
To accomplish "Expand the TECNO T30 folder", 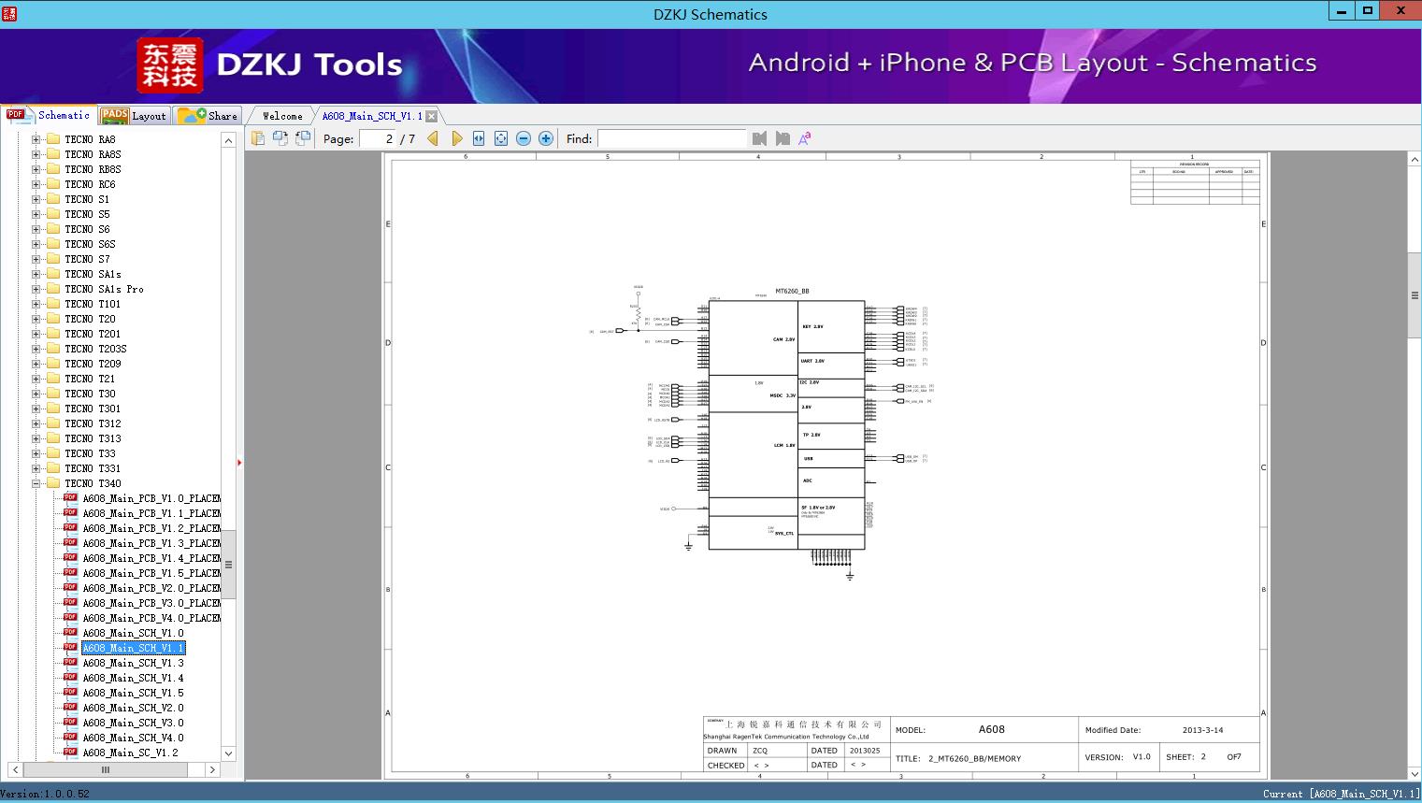I will (x=36, y=394).
